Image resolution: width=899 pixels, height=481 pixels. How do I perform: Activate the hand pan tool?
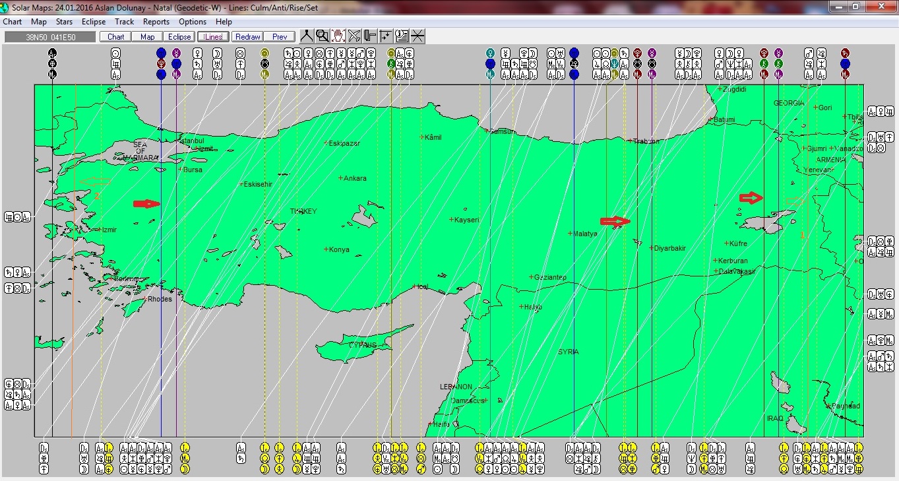(338, 36)
